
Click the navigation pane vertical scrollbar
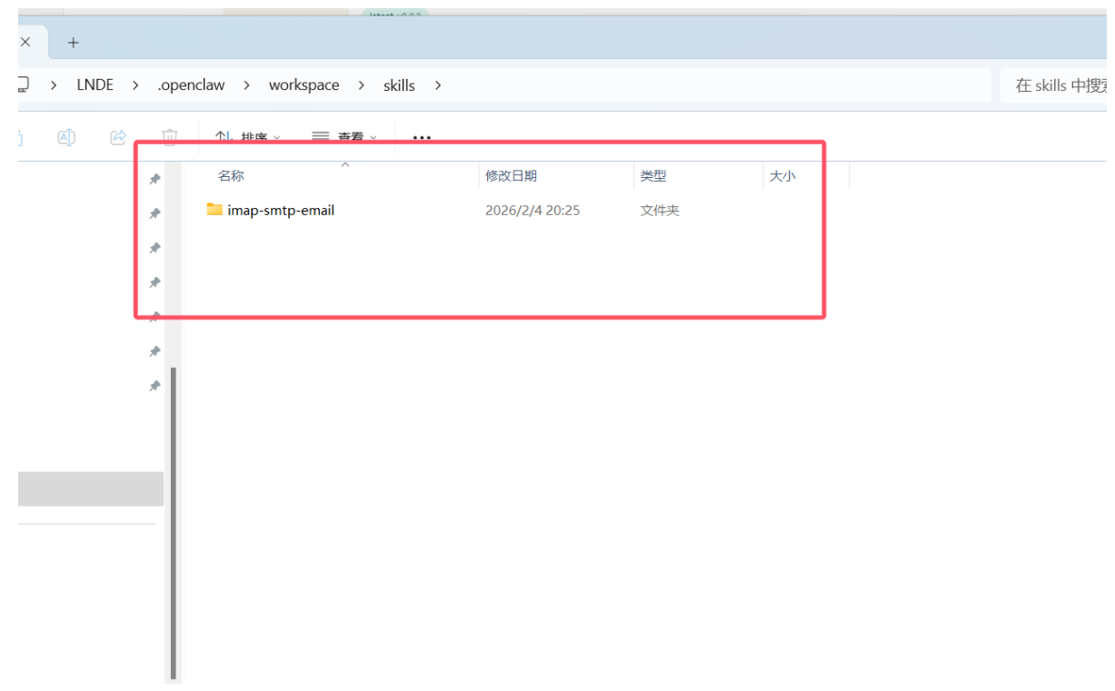tap(173, 522)
